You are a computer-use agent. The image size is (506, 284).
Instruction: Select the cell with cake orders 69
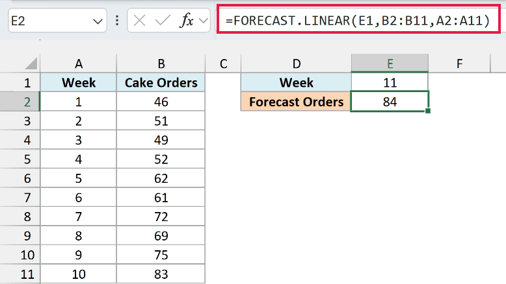pyautogui.click(x=161, y=236)
